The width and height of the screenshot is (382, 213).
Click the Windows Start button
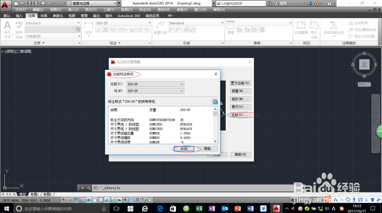click(x=6, y=208)
